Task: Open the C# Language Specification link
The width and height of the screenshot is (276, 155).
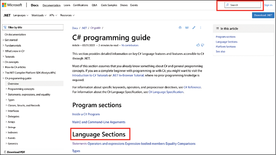Action: (x=166, y=92)
